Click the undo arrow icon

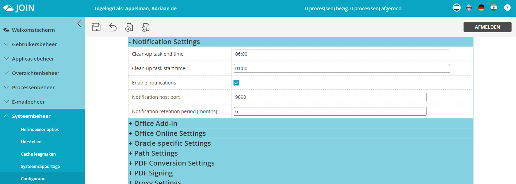[x=113, y=27]
